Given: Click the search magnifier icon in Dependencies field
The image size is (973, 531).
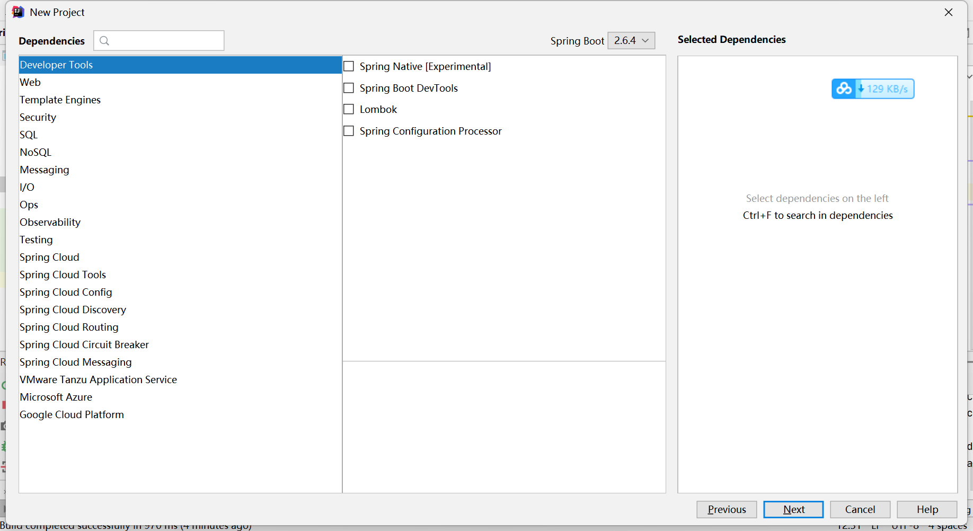Looking at the screenshot, I should pyautogui.click(x=104, y=41).
